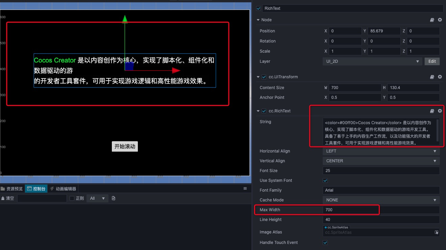Click the console filter input field
Viewport: 446px width, 250px height.
42,198
